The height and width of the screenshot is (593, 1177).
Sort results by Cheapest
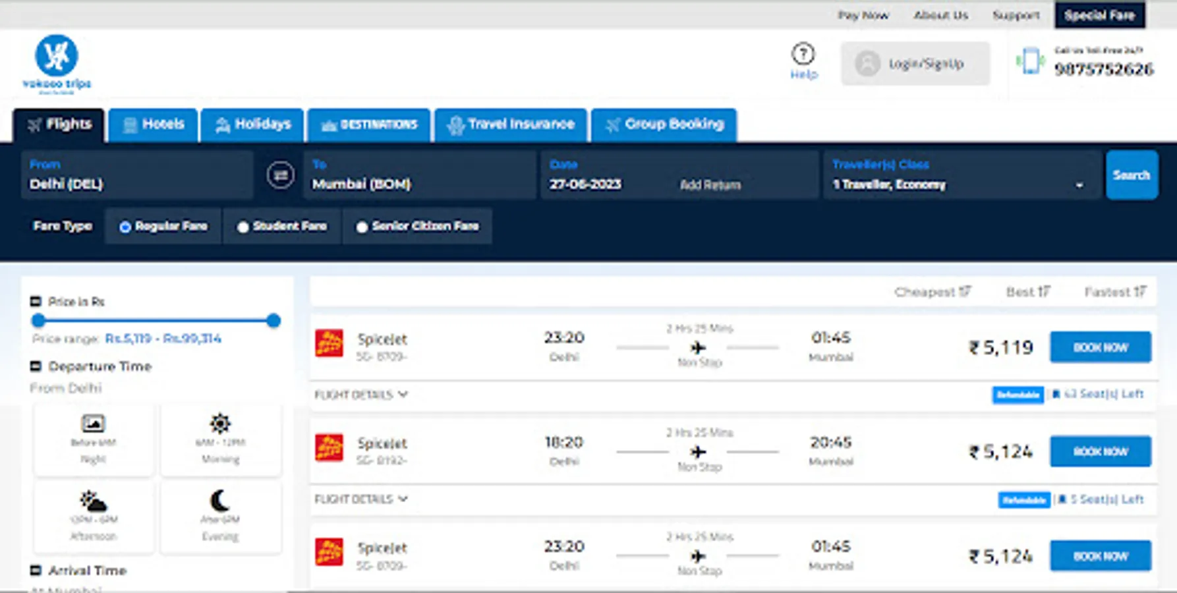click(933, 292)
